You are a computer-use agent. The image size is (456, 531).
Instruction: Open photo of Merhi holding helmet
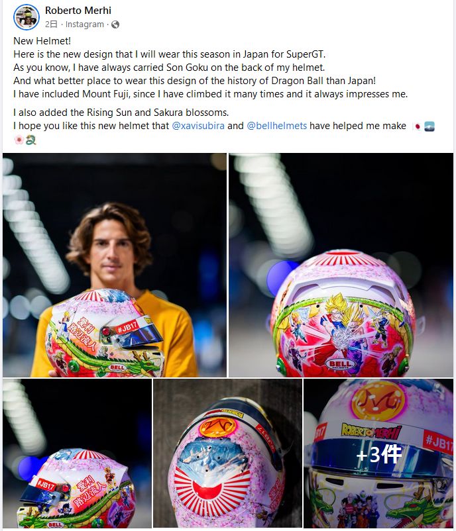pyautogui.click(x=115, y=265)
